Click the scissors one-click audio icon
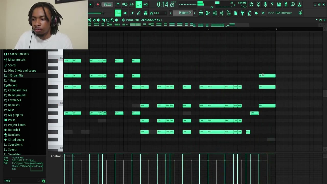The height and width of the screenshot is (184, 327). point(258,4)
